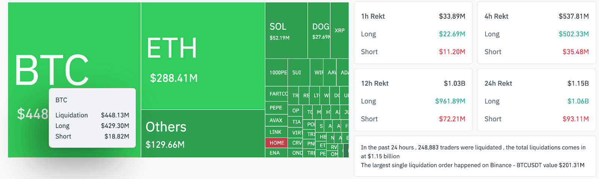Viewport: 599px width, 179px height.
Task: Click the XRP heatmap tile
Action: click(x=340, y=31)
